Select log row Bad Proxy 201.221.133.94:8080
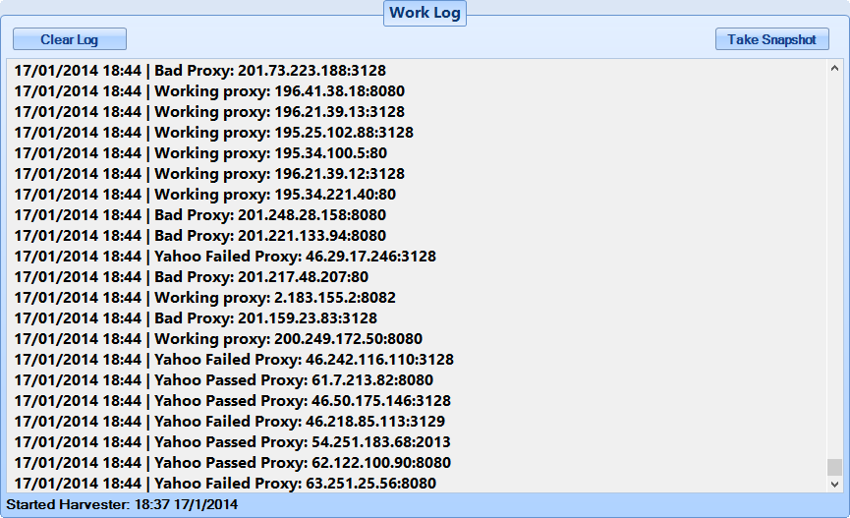The width and height of the screenshot is (850, 518). [x=200, y=235]
